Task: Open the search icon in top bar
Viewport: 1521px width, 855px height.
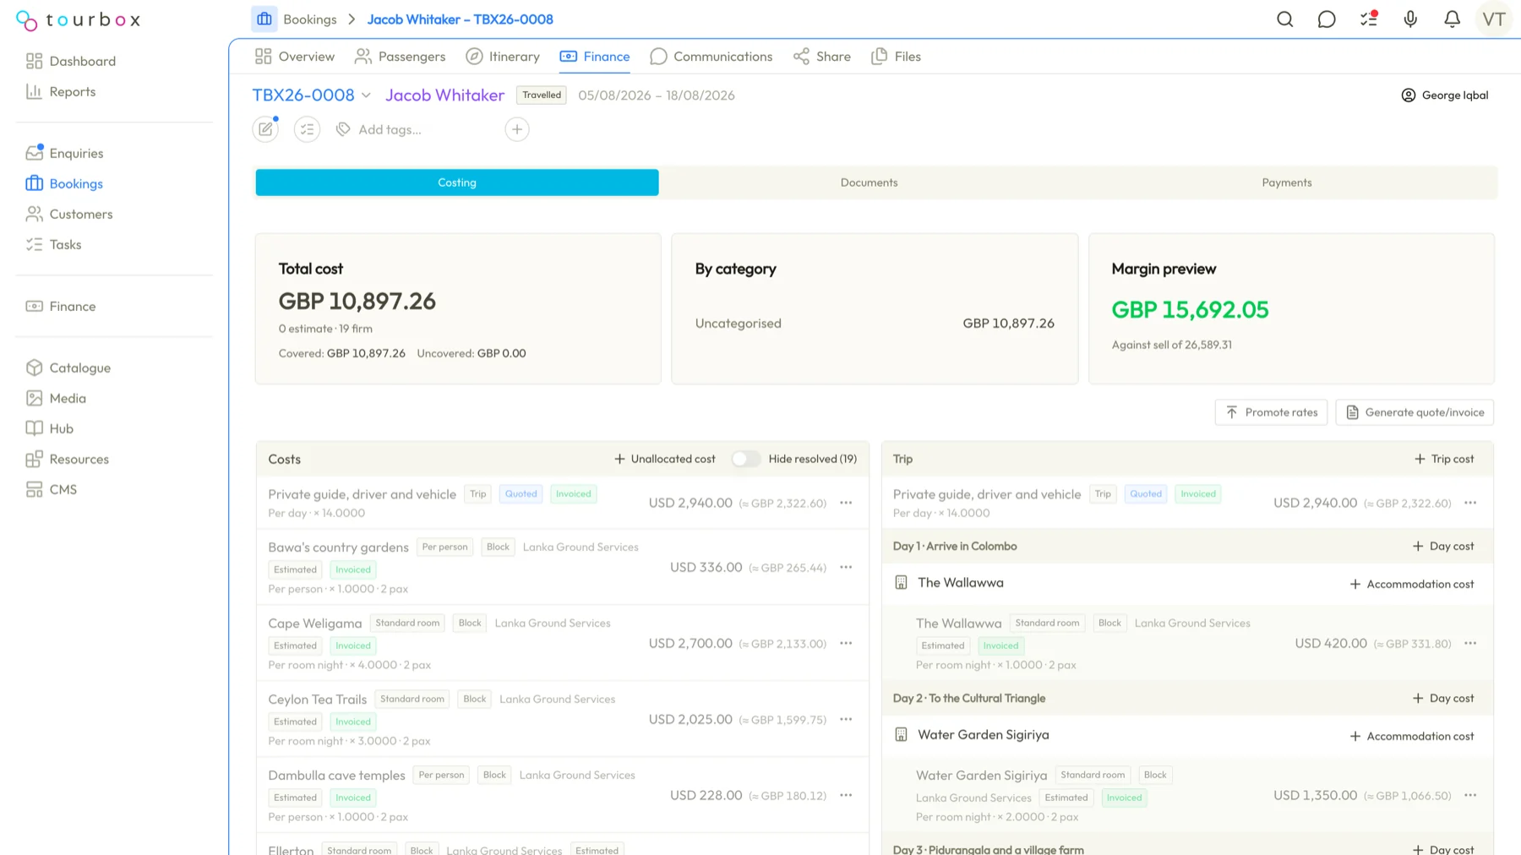Action: coord(1284,19)
